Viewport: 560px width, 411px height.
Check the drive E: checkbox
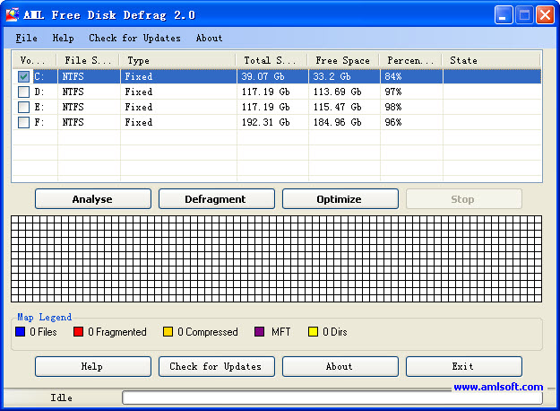click(23, 108)
